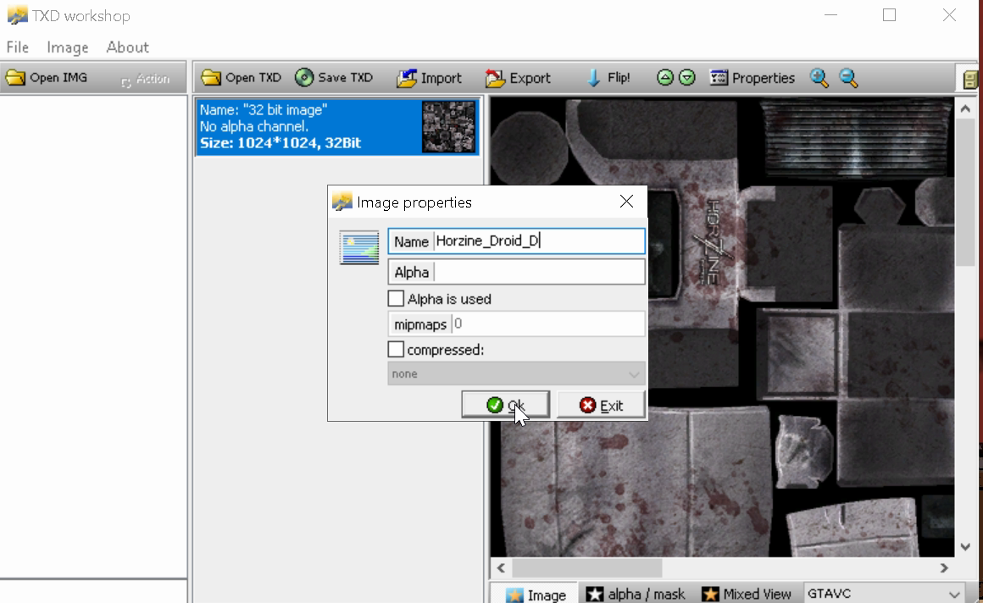Viewport: 983px width, 603px height.
Task: Click Exit in the Image properties dialog
Action: pyautogui.click(x=601, y=405)
